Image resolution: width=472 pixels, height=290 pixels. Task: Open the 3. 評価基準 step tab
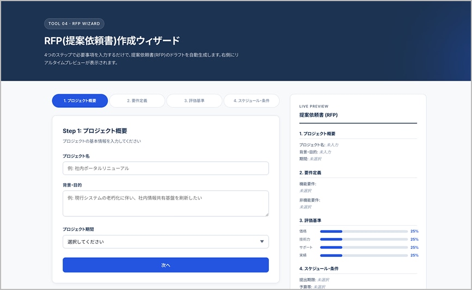[194, 101]
